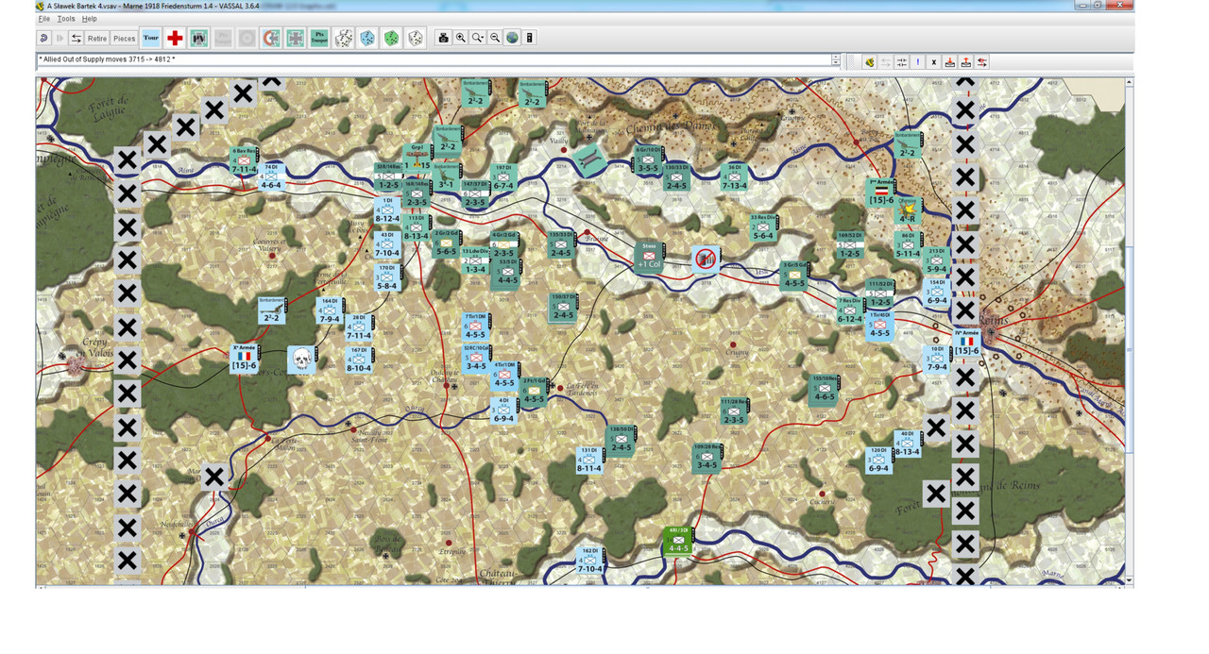Select the 36 DI 7-13-4 counter
Image resolution: width=1209 pixels, height=654 pixels.
pos(735,177)
